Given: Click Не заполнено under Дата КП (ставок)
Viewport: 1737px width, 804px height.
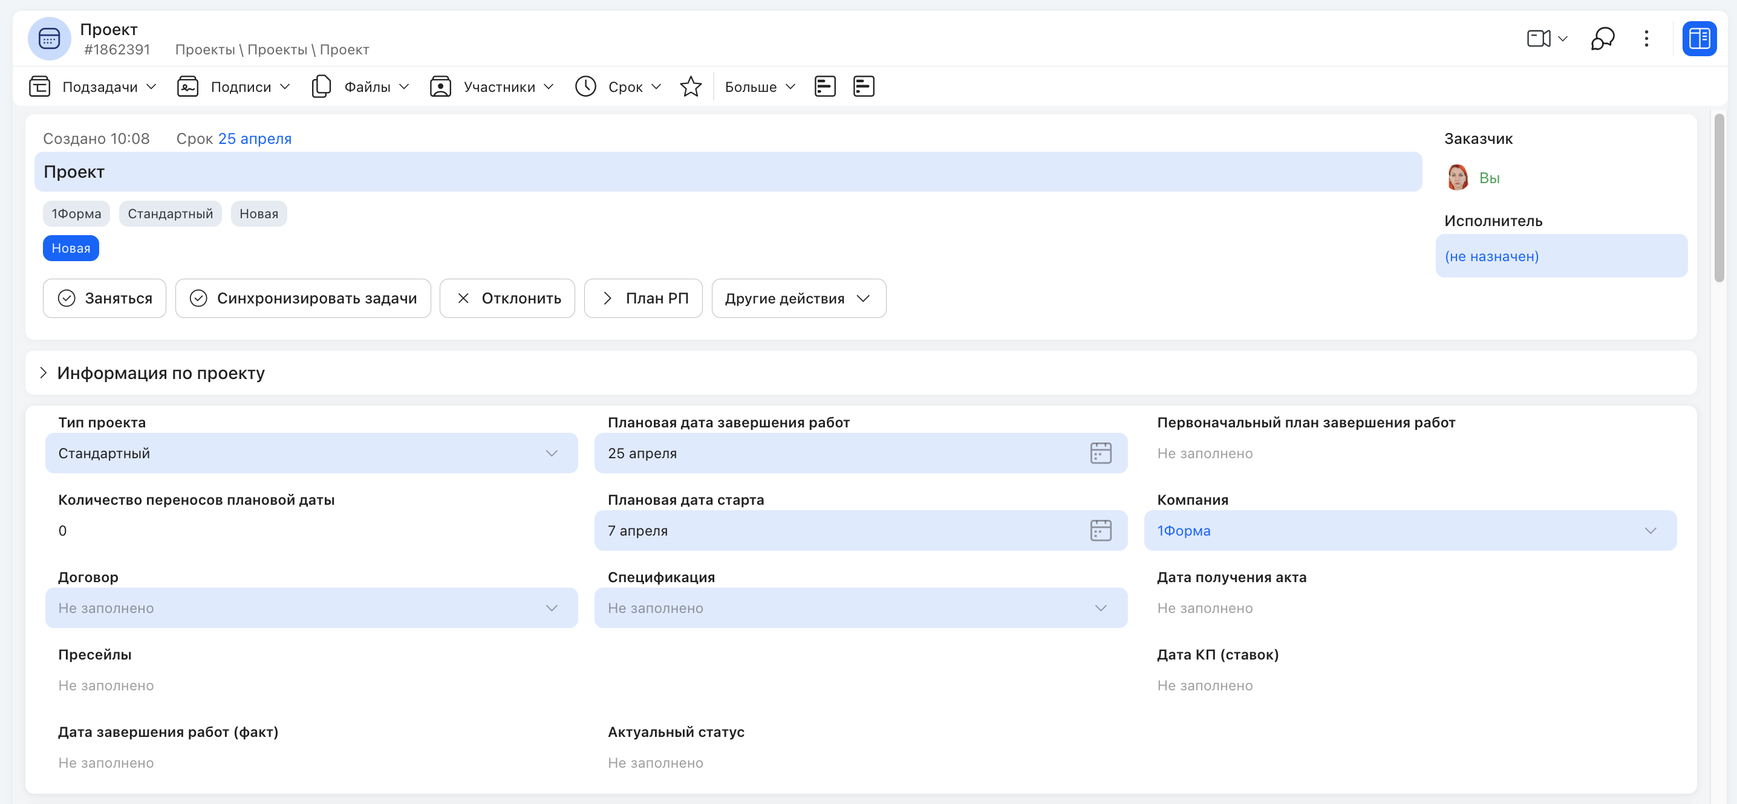Looking at the screenshot, I should pos(1204,686).
